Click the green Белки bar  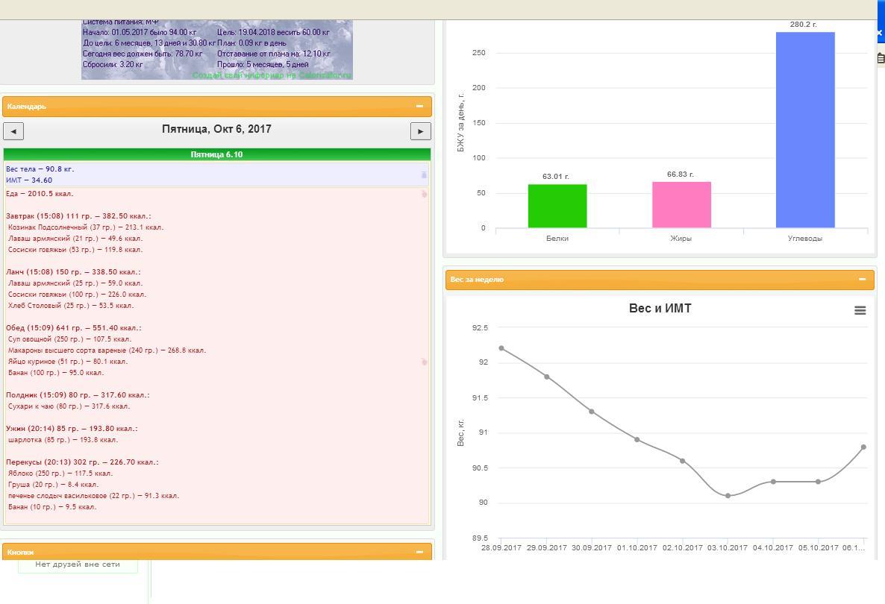pos(557,206)
